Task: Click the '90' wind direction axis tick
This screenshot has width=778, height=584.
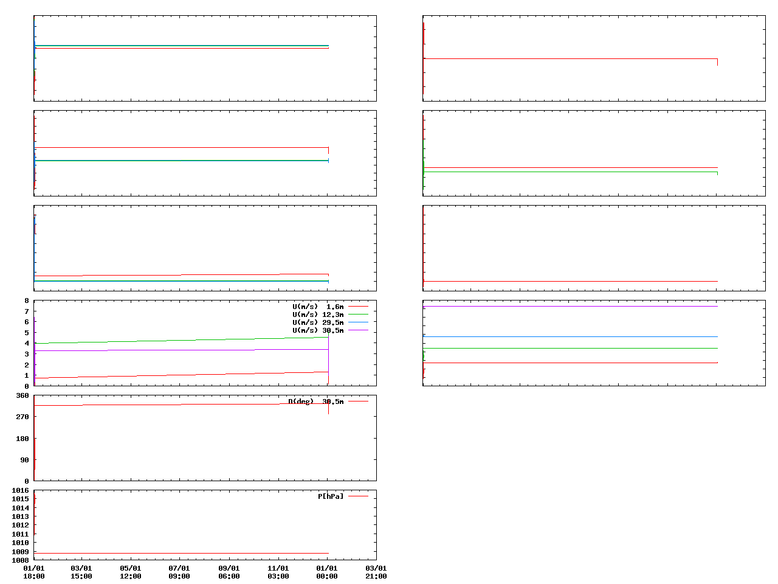Action: coord(25,460)
